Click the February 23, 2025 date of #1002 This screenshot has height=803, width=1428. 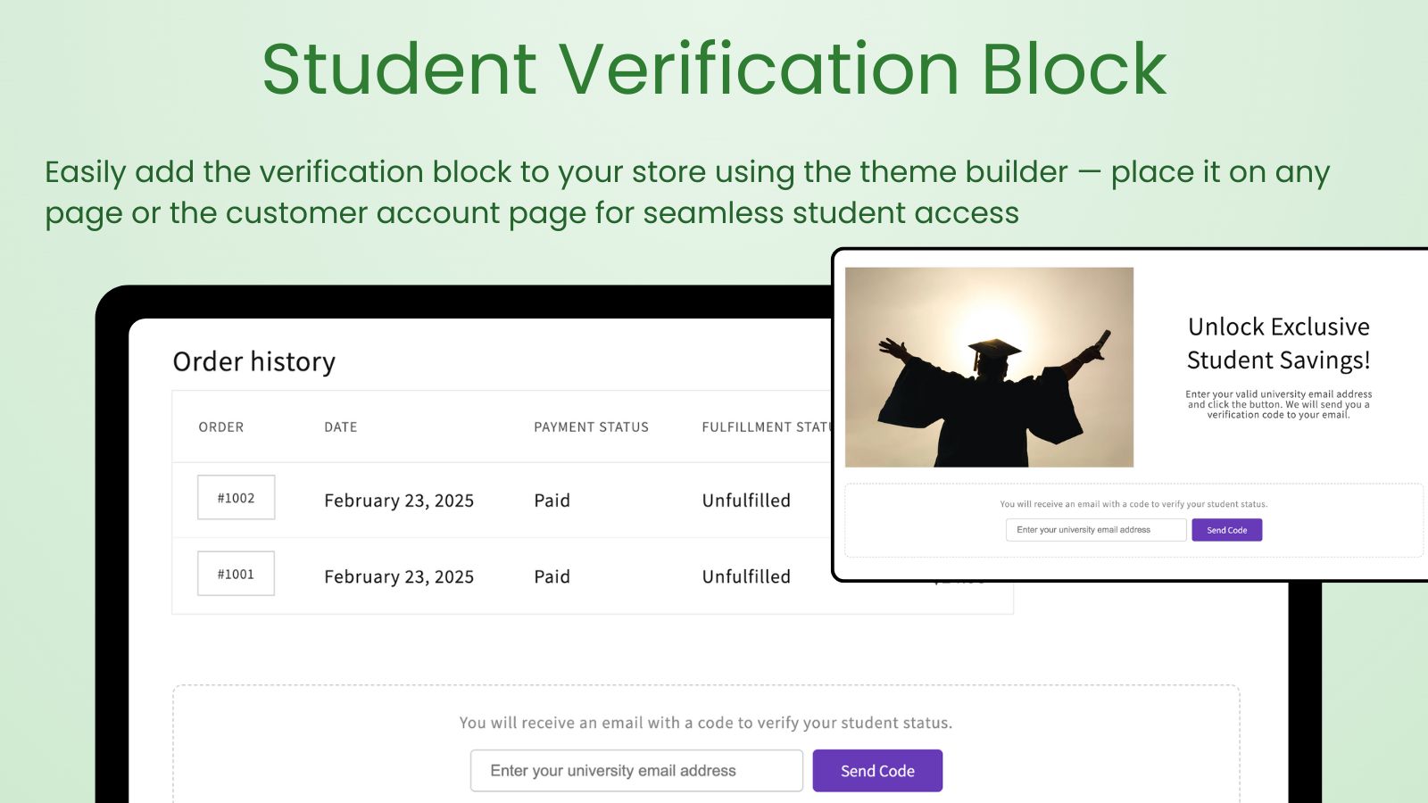pyautogui.click(x=399, y=501)
